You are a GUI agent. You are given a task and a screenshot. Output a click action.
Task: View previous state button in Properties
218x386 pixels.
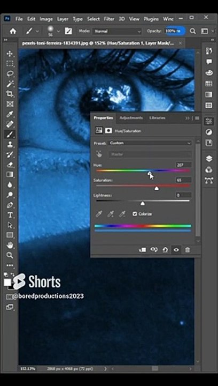click(154, 250)
